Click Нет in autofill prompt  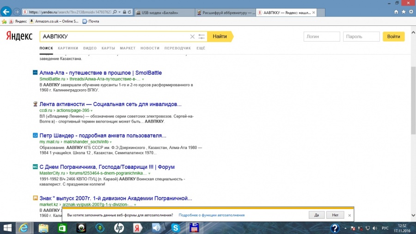(335, 215)
